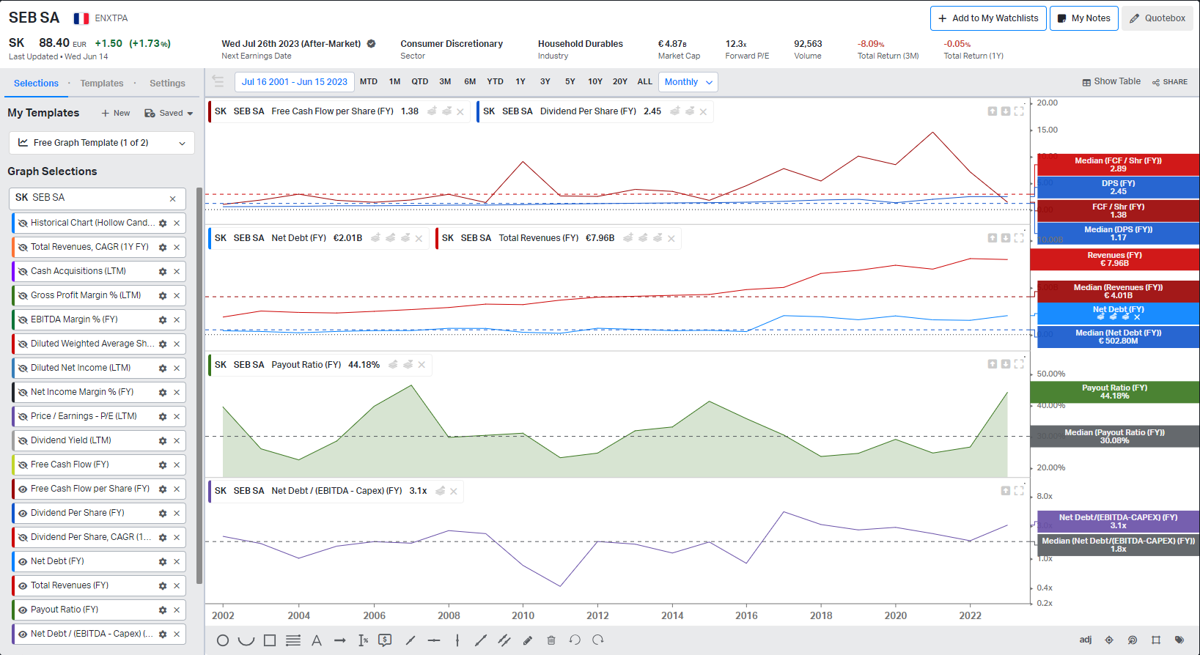1200x655 pixels.
Task: Move the Net Debt chart pane up
Action: (x=992, y=238)
